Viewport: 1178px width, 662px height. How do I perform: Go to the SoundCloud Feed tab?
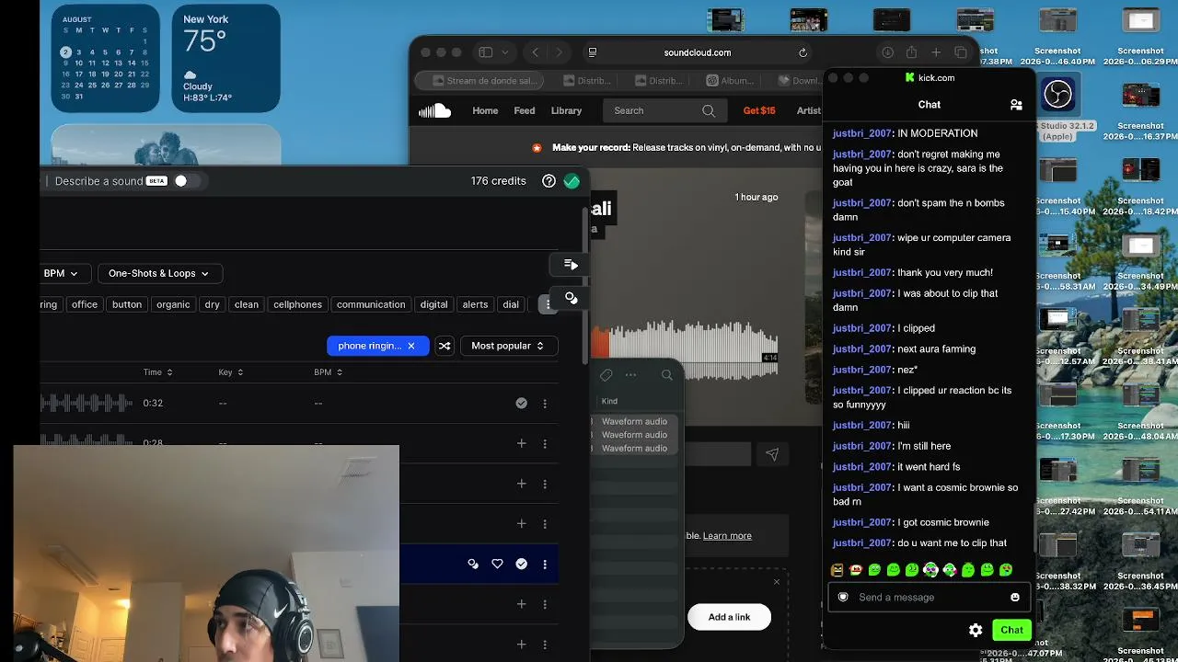(x=525, y=110)
